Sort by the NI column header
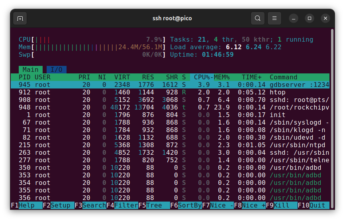The image size is (345, 221). (x=102, y=77)
